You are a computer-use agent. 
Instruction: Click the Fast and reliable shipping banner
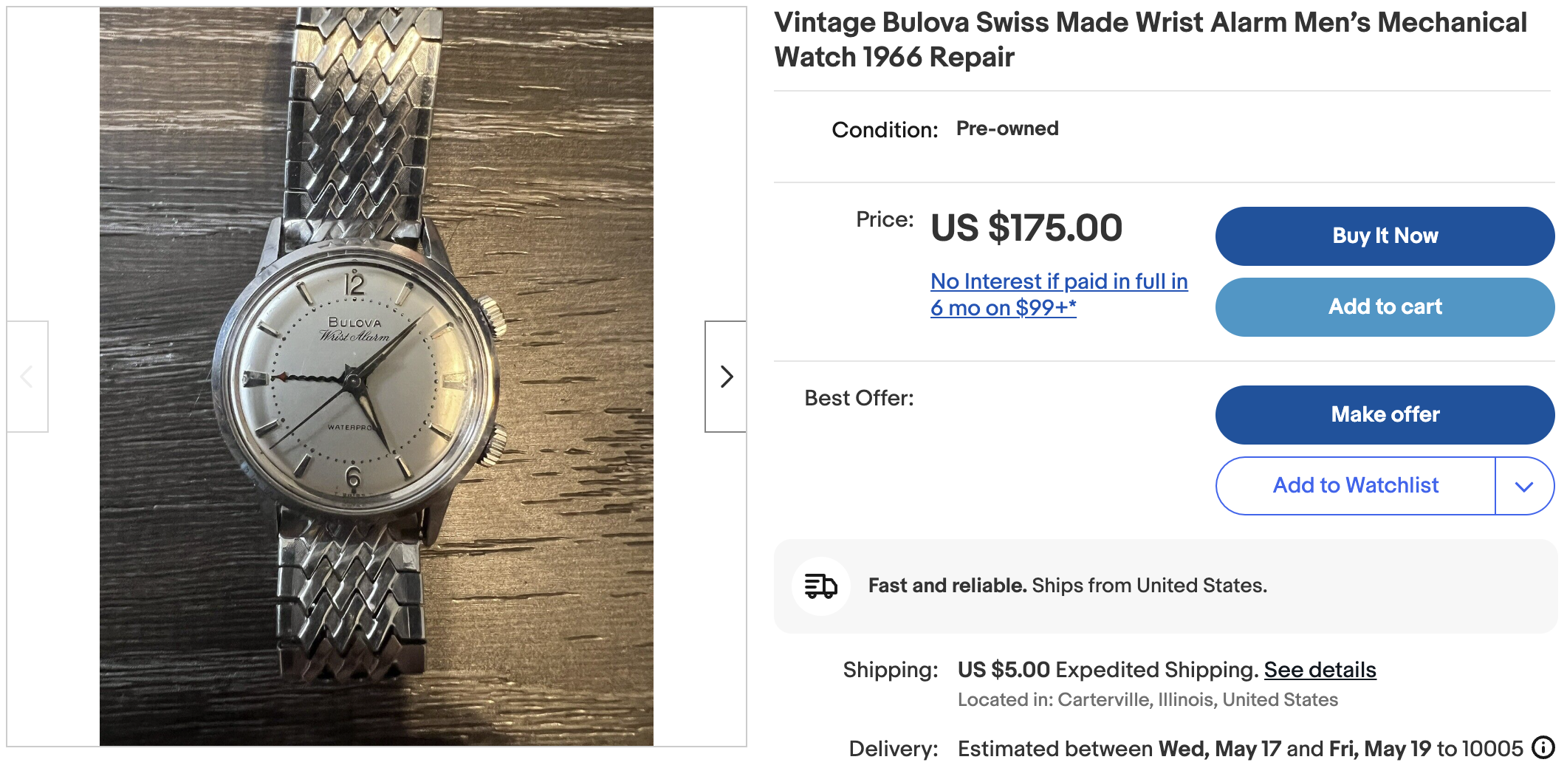point(1067,586)
